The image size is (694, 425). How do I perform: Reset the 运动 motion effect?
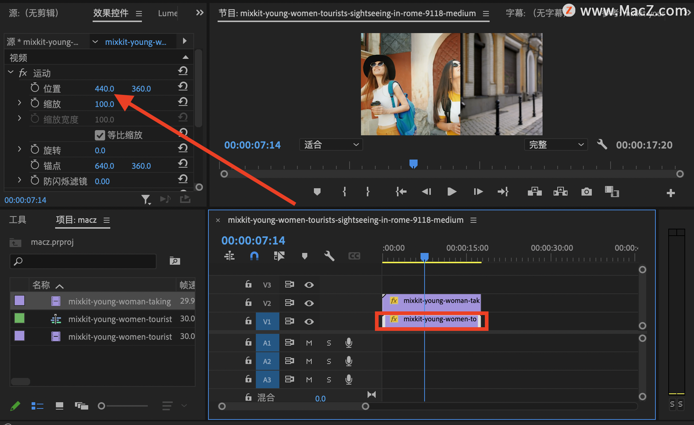(183, 71)
